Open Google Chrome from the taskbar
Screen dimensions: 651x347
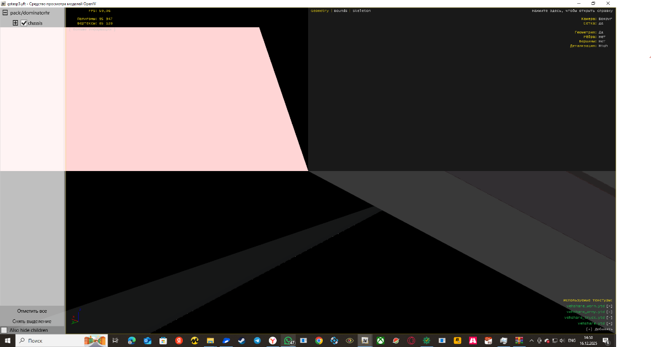(319, 340)
